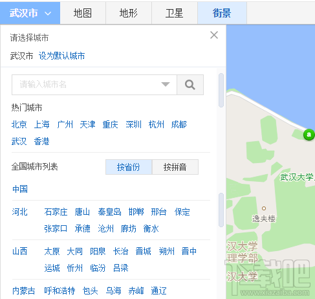
Task: Switch list to 按拼音 sorting
Action: [x=175, y=167]
